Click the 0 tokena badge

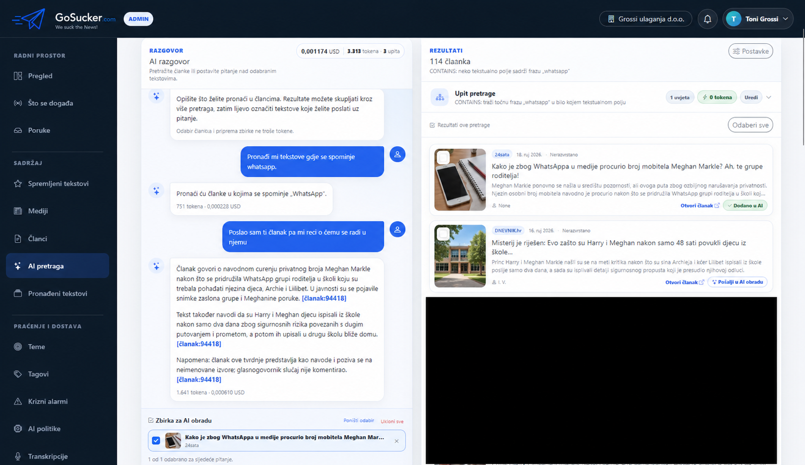pyautogui.click(x=717, y=97)
